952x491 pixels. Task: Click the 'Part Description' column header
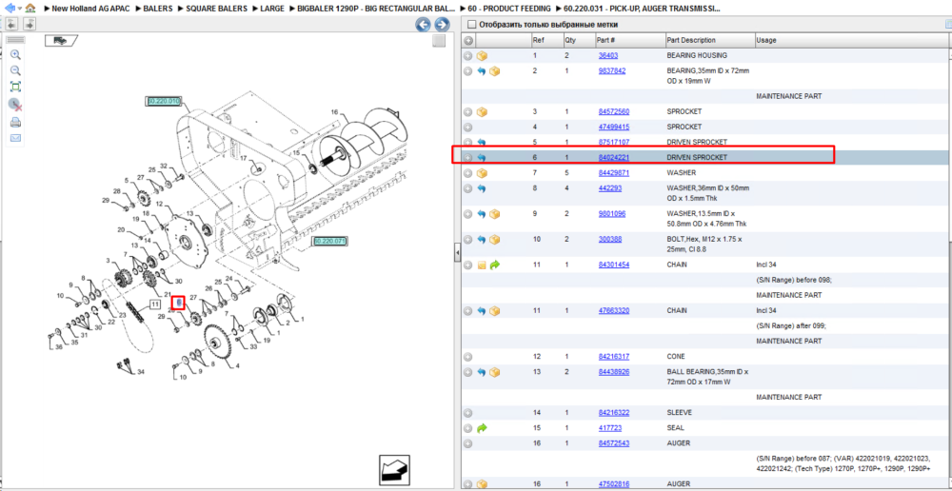691,41
